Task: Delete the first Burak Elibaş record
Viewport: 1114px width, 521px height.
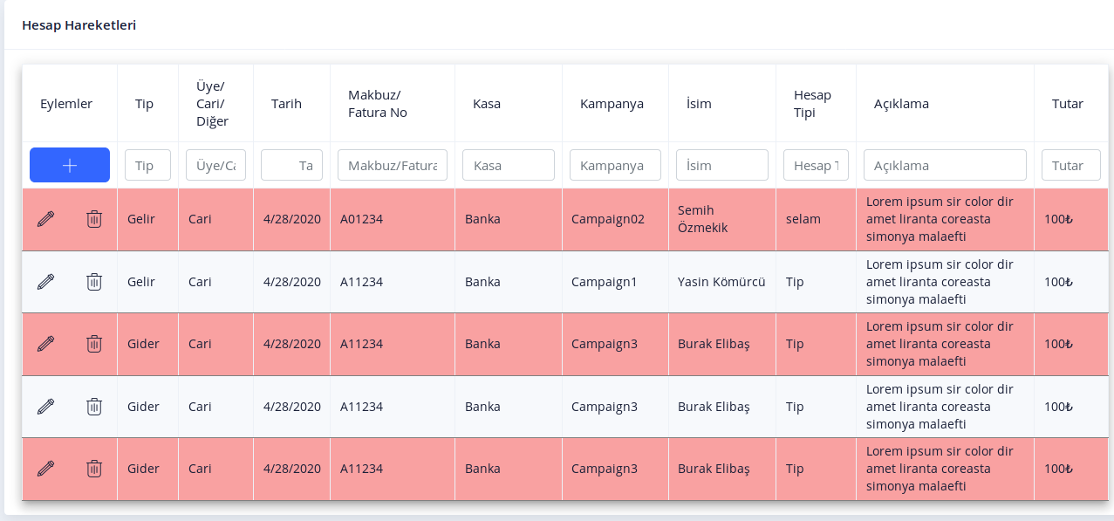Action: tap(94, 344)
